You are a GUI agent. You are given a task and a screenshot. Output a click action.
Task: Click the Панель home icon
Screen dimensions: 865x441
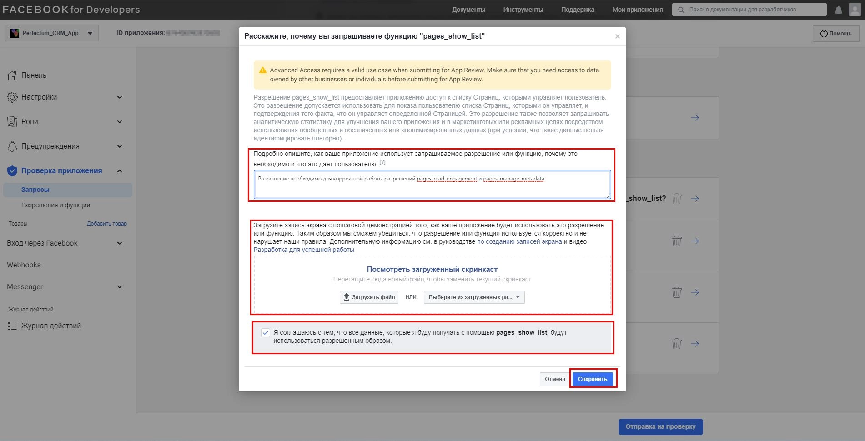pyautogui.click(x=12, y=75)
